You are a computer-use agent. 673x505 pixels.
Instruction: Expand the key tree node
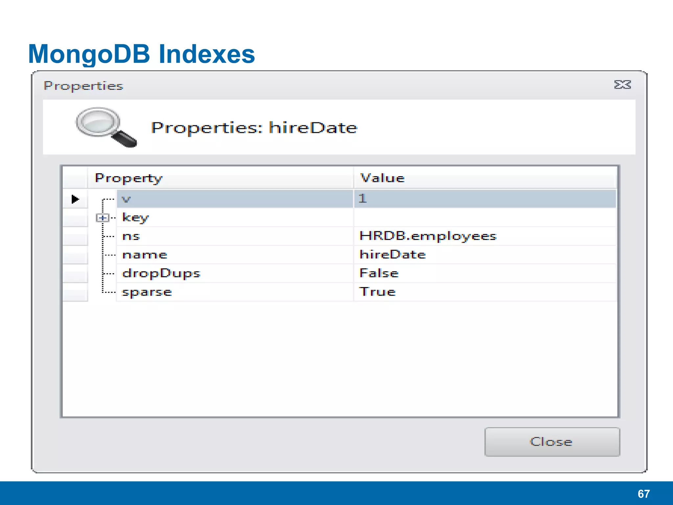103,218
